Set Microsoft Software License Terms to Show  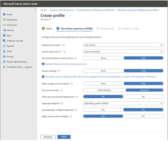103,58
